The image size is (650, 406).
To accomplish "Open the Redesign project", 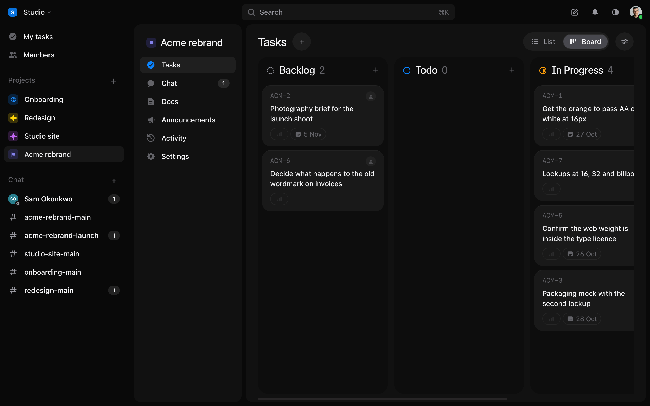I will coord(64,117).
